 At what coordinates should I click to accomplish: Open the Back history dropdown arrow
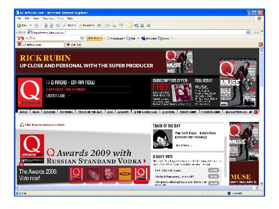pyautogui.click(x=31, y=26)
